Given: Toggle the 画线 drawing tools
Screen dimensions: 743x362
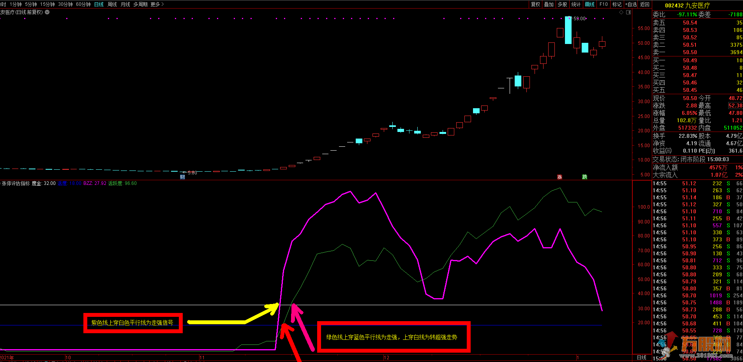Looking at the screenshot, I should click(589, 4).
